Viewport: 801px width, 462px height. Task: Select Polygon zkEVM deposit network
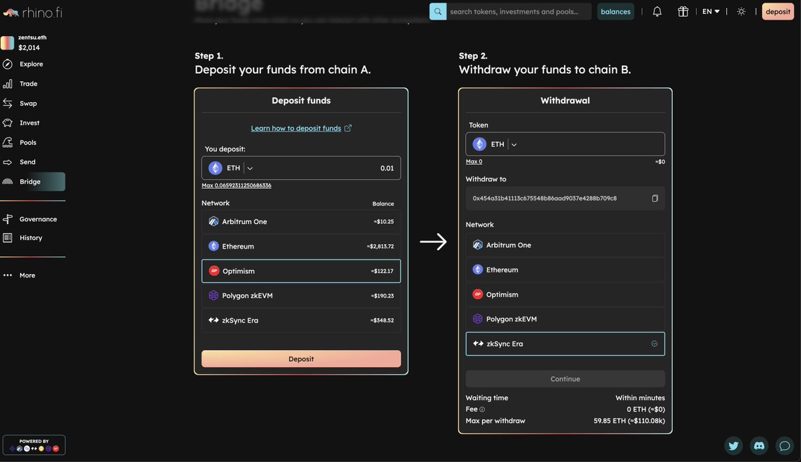[x=301, y=295]
